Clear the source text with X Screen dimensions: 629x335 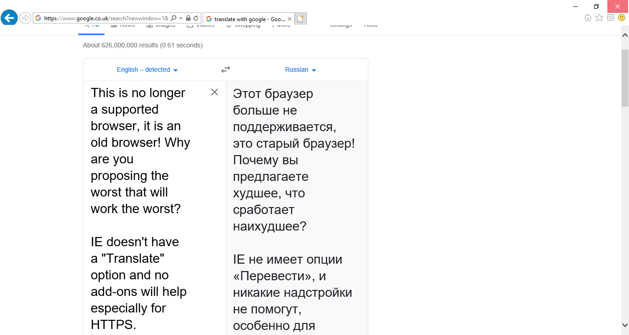click(215, 92)
